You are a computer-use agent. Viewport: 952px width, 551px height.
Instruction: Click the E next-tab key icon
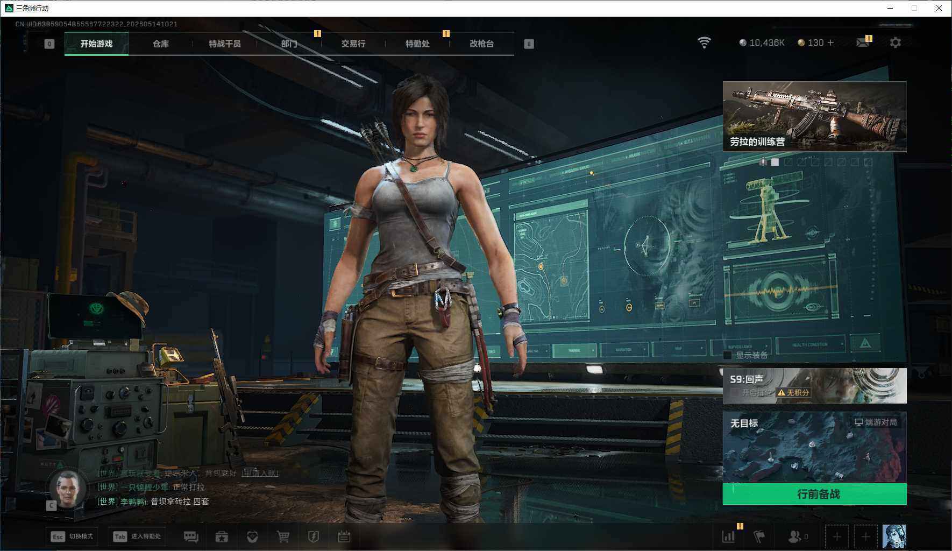click(x=529, y=44)
